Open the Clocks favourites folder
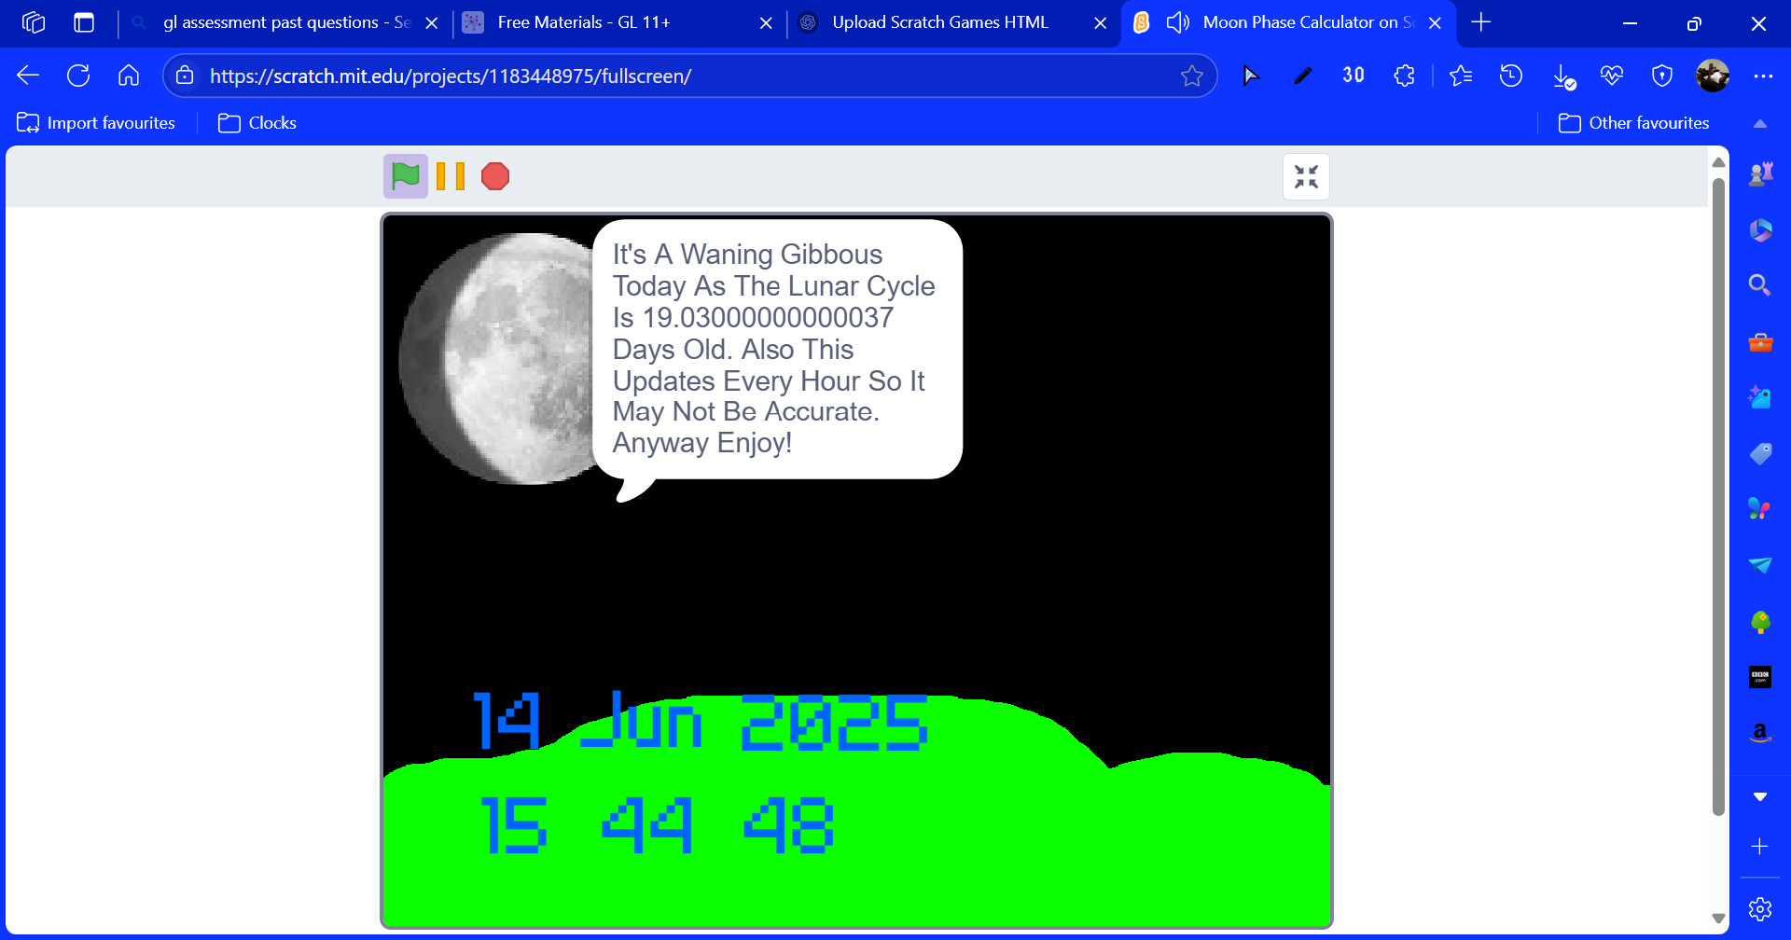This screenshot has height=940, width=1791. (257, 122)
